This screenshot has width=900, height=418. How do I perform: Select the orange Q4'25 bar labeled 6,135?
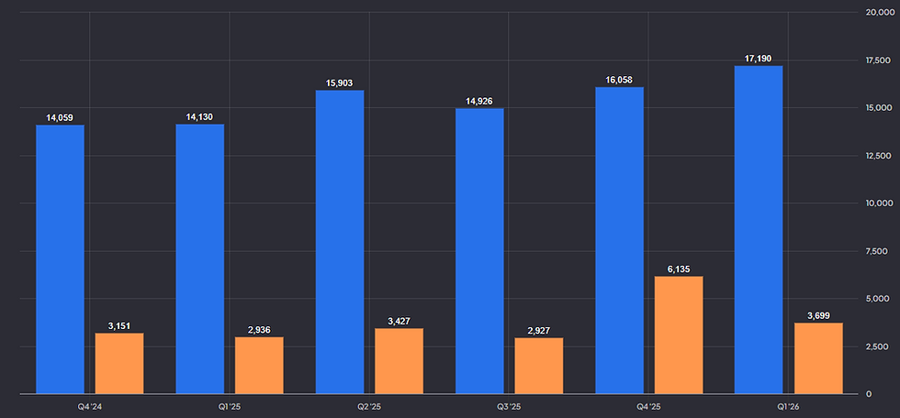(679, 335)
